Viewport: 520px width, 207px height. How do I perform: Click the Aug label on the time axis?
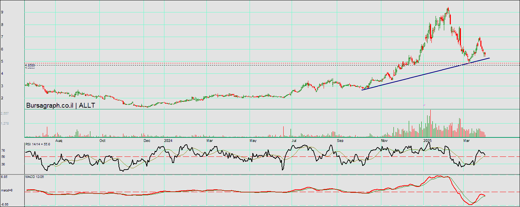(x=59, y=141)
